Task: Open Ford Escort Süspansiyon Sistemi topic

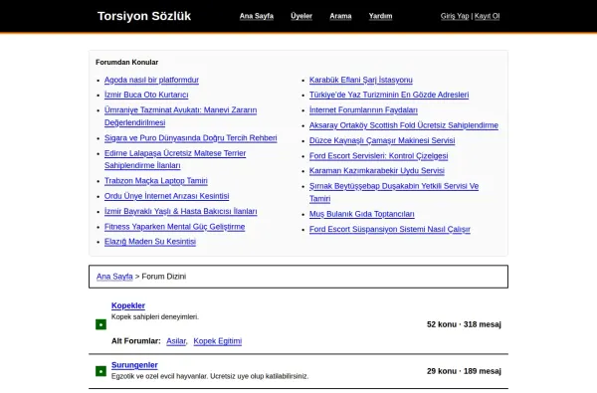Action: pos(389,229)
